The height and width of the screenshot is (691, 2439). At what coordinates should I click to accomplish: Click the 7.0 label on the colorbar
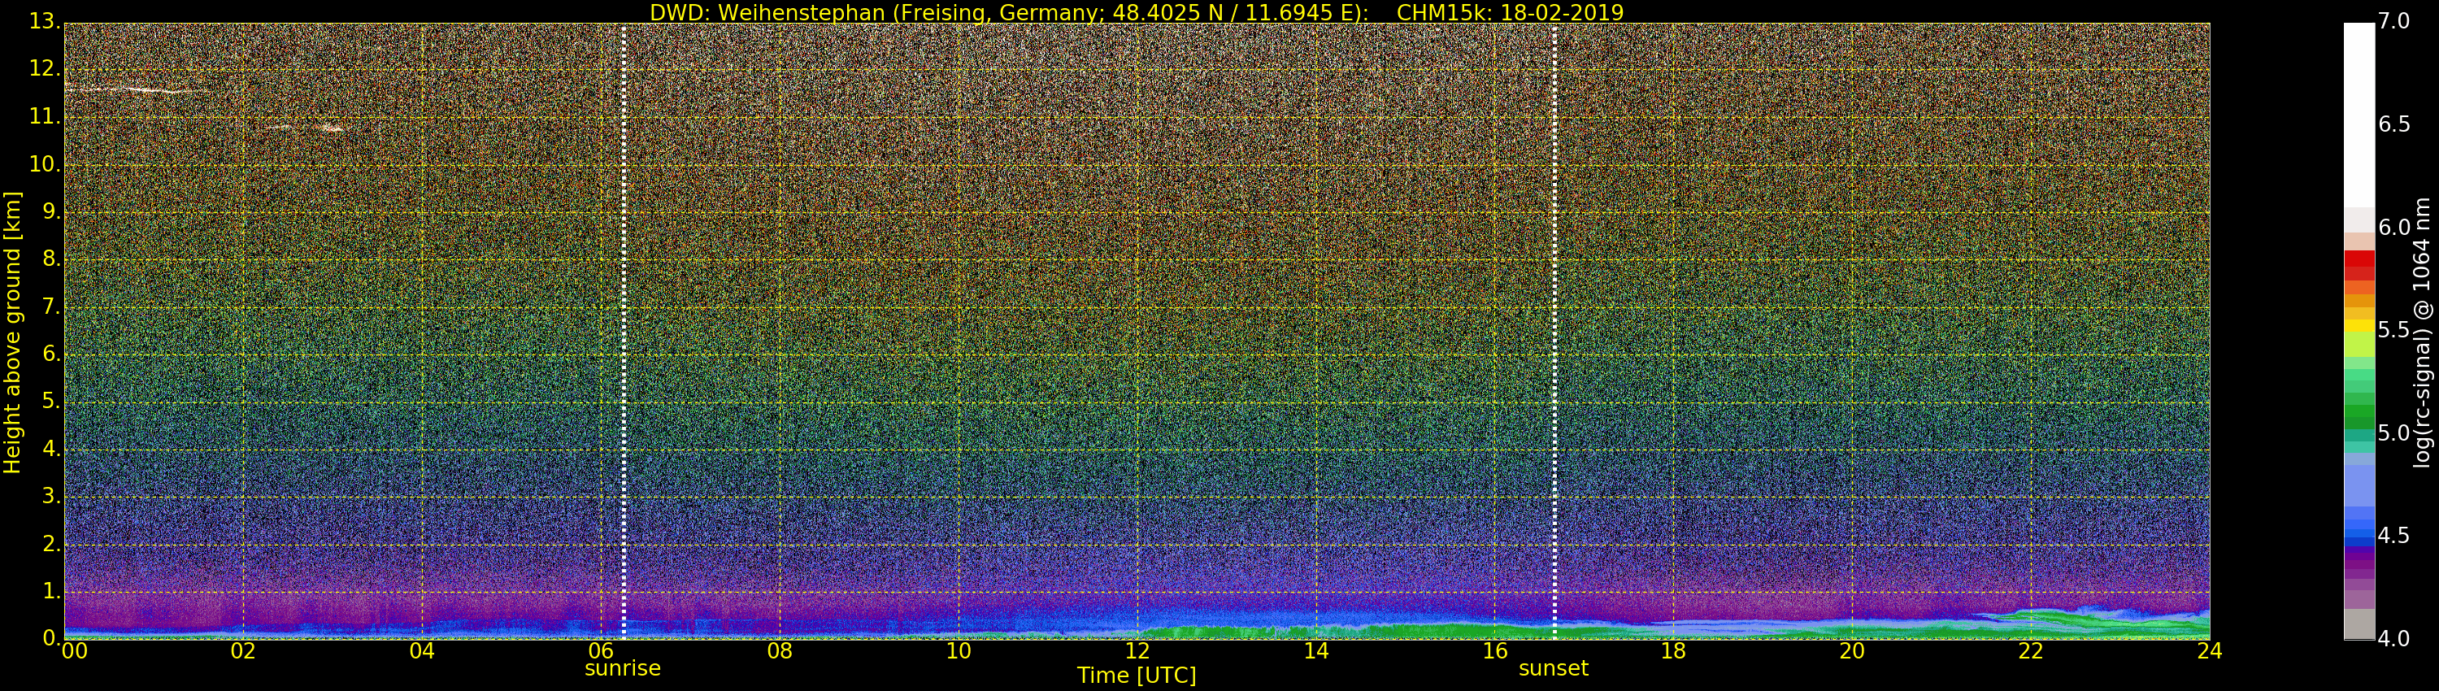point(2393,22)
